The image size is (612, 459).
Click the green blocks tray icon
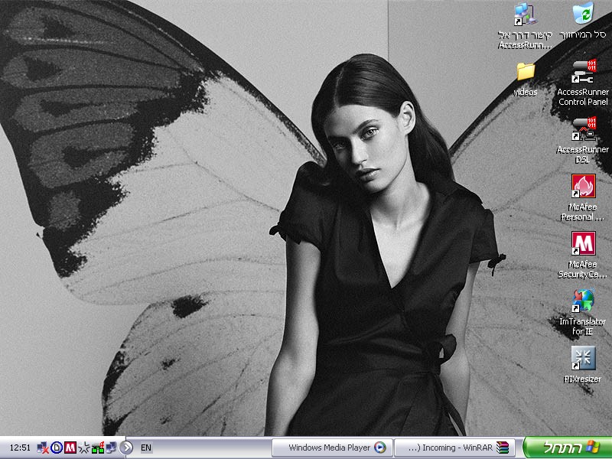pos(97,448)
